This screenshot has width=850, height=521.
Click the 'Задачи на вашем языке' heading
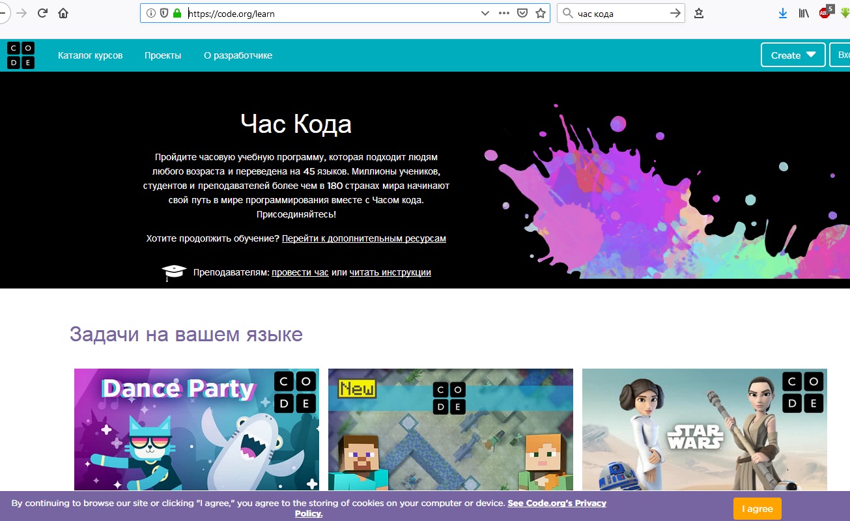(186, 335)
